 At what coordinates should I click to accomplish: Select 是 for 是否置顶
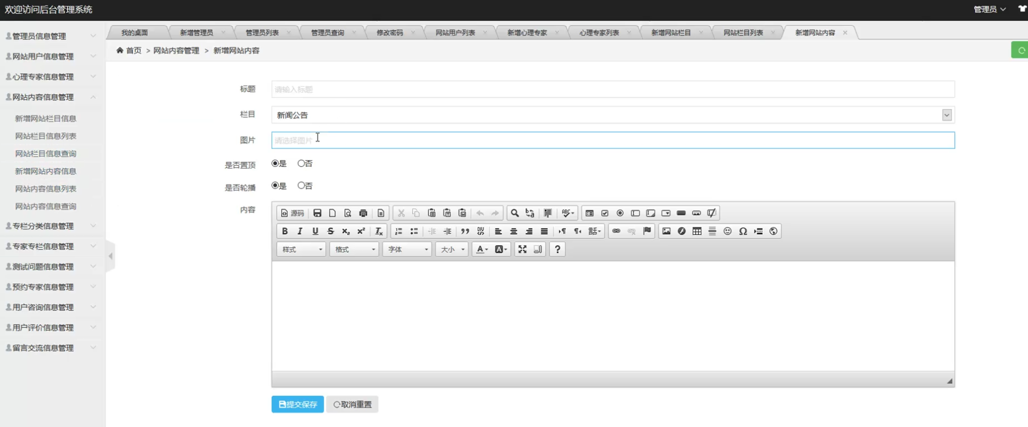tap(275, 163)
